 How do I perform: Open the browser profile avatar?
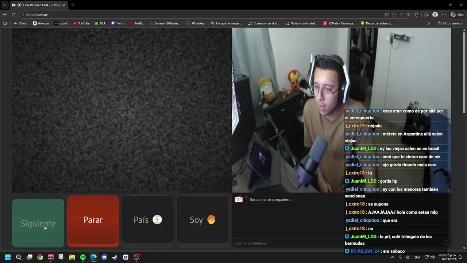[x=435, y=15]
